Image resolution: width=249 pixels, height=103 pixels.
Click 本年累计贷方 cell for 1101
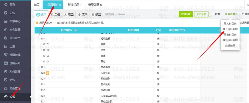[x=182, y=39]
